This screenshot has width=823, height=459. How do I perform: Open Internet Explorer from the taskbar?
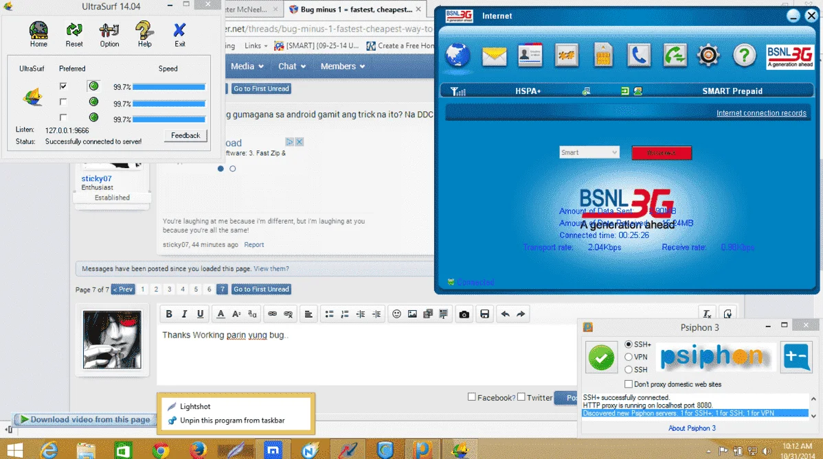click(x=49, y=450)
